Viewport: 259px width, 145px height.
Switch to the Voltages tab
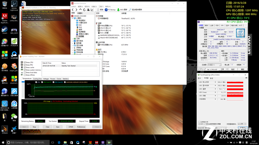point(46,79)
